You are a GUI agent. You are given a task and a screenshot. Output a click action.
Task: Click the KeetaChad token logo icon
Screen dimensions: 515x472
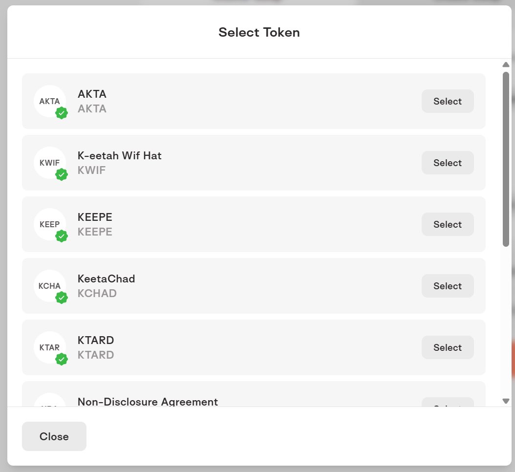point(50,286)
